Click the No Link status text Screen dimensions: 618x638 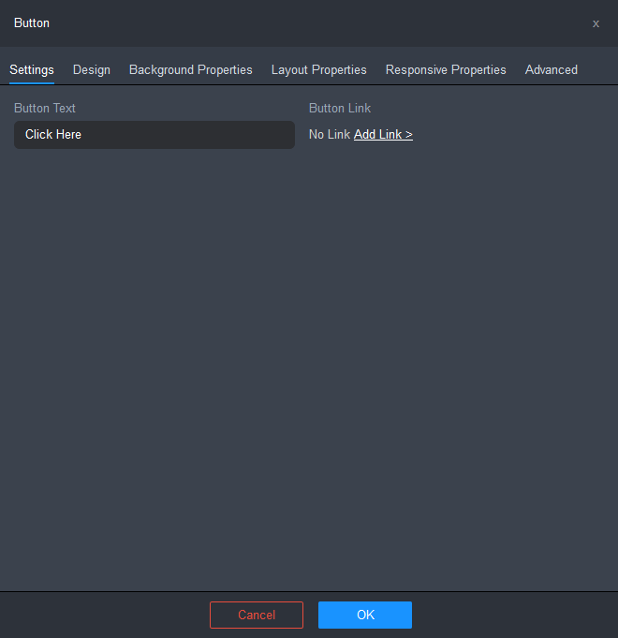pyautogui.click(x=330, y=135)
